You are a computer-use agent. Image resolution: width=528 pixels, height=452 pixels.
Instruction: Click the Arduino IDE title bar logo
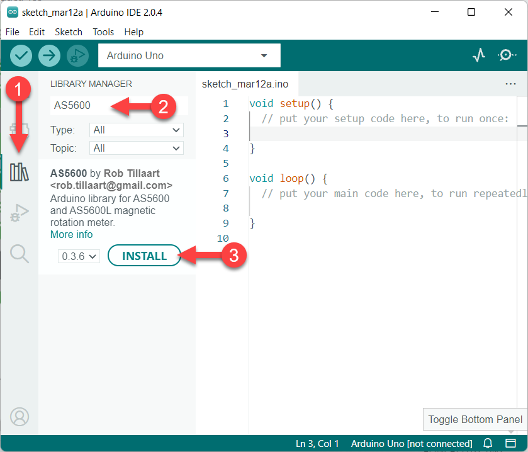pos(13,13)
